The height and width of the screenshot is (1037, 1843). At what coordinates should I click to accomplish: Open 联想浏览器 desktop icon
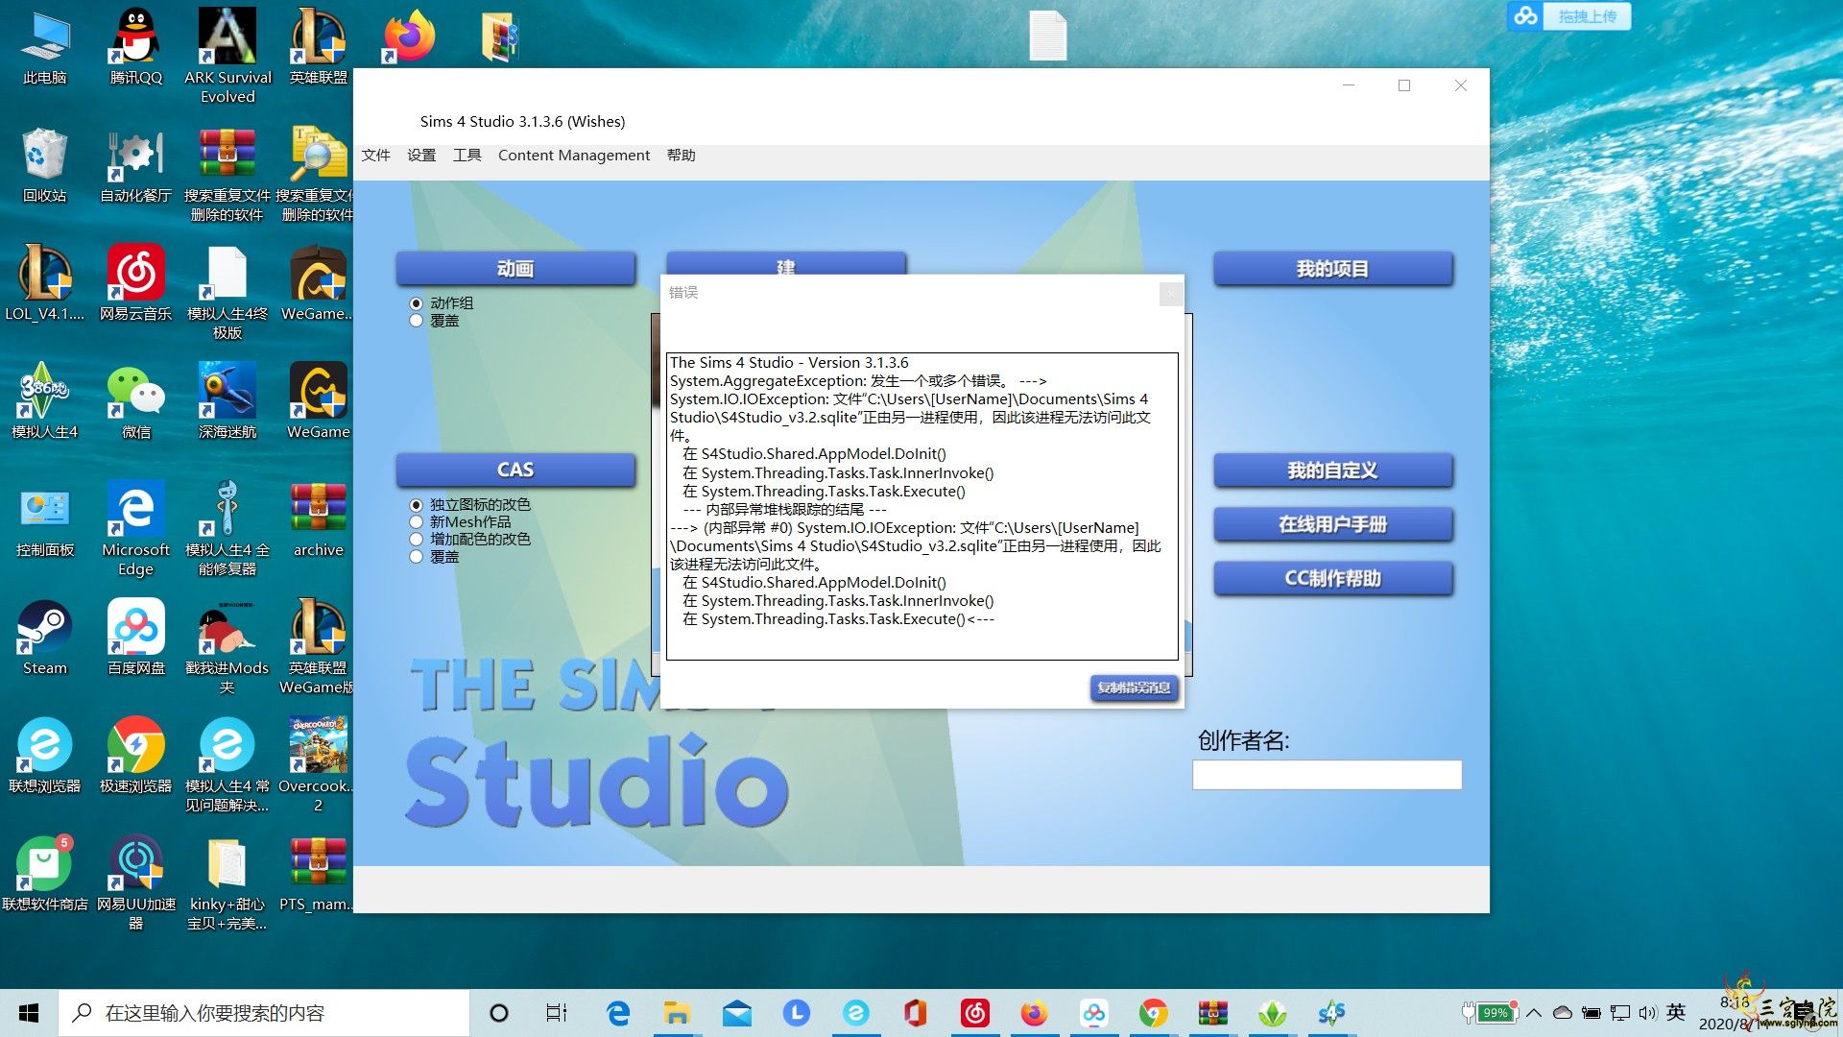pyautogui.click(x=45, y=755)
